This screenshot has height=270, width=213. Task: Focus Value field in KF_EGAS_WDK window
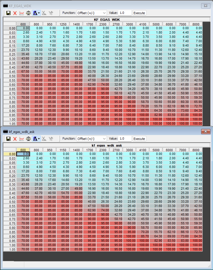(125, 13)
